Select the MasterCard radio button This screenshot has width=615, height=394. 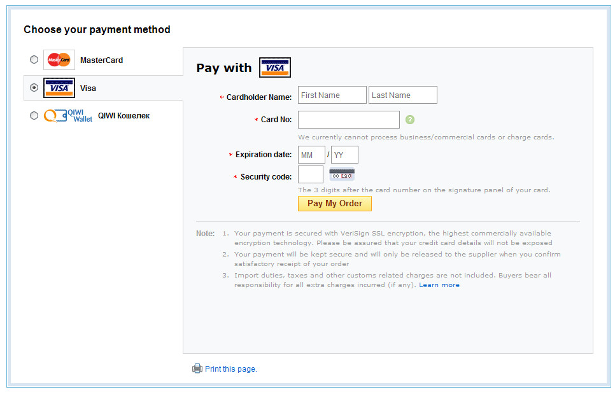coord(34,60)
